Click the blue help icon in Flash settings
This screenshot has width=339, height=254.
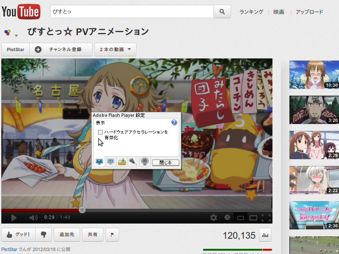pyautogui.click(x=174, y=122)
